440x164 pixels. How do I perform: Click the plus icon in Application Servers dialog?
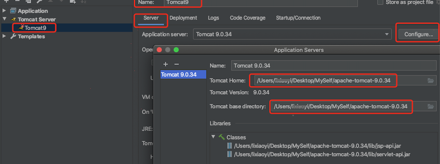[166, 64]
